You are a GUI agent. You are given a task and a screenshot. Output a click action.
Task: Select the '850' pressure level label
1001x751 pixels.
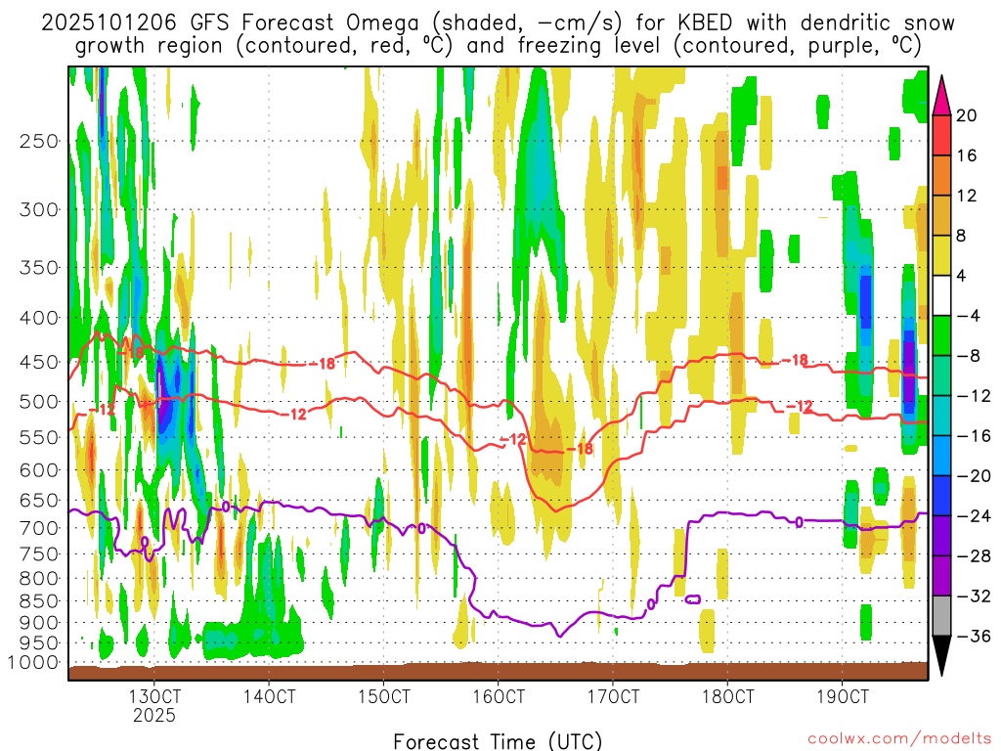coord(39,601)
